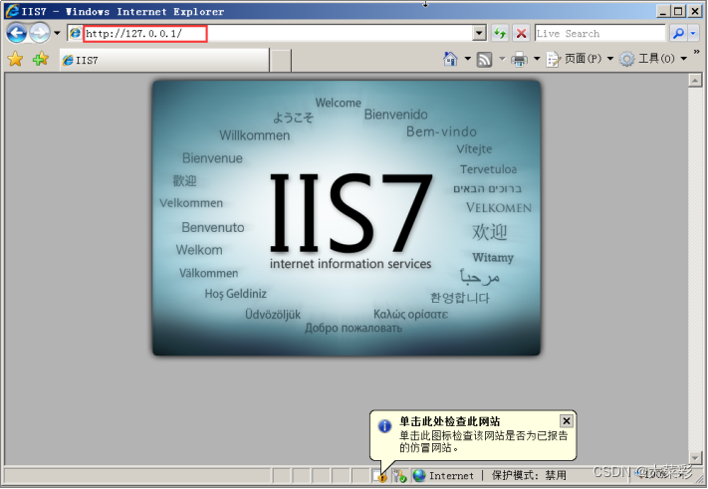Expand the address bar URL history dropdown

point(479,33)
